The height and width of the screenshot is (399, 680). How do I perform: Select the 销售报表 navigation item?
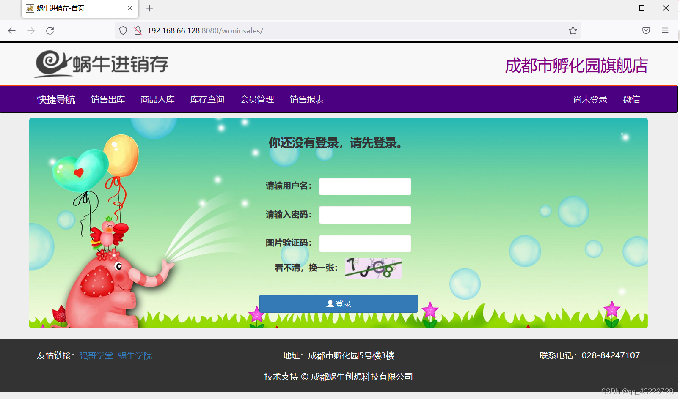tap(306, 99)
